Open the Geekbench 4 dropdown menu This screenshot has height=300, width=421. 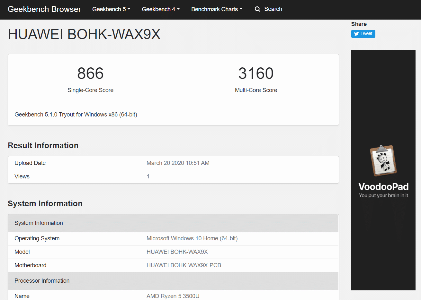pos(161,9)
